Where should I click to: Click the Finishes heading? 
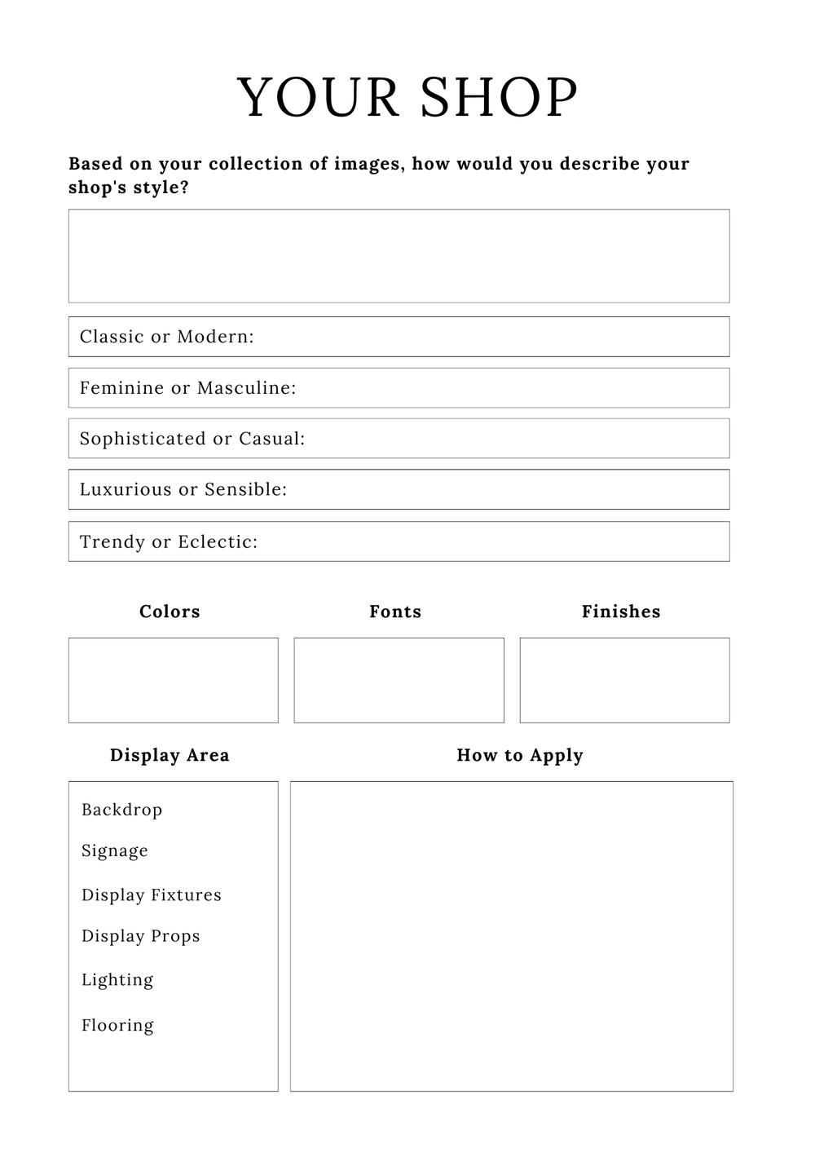621,612
